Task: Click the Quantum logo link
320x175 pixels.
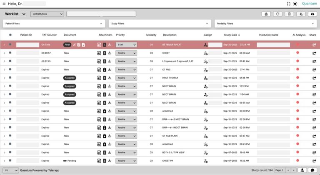Action: (310, 4)
